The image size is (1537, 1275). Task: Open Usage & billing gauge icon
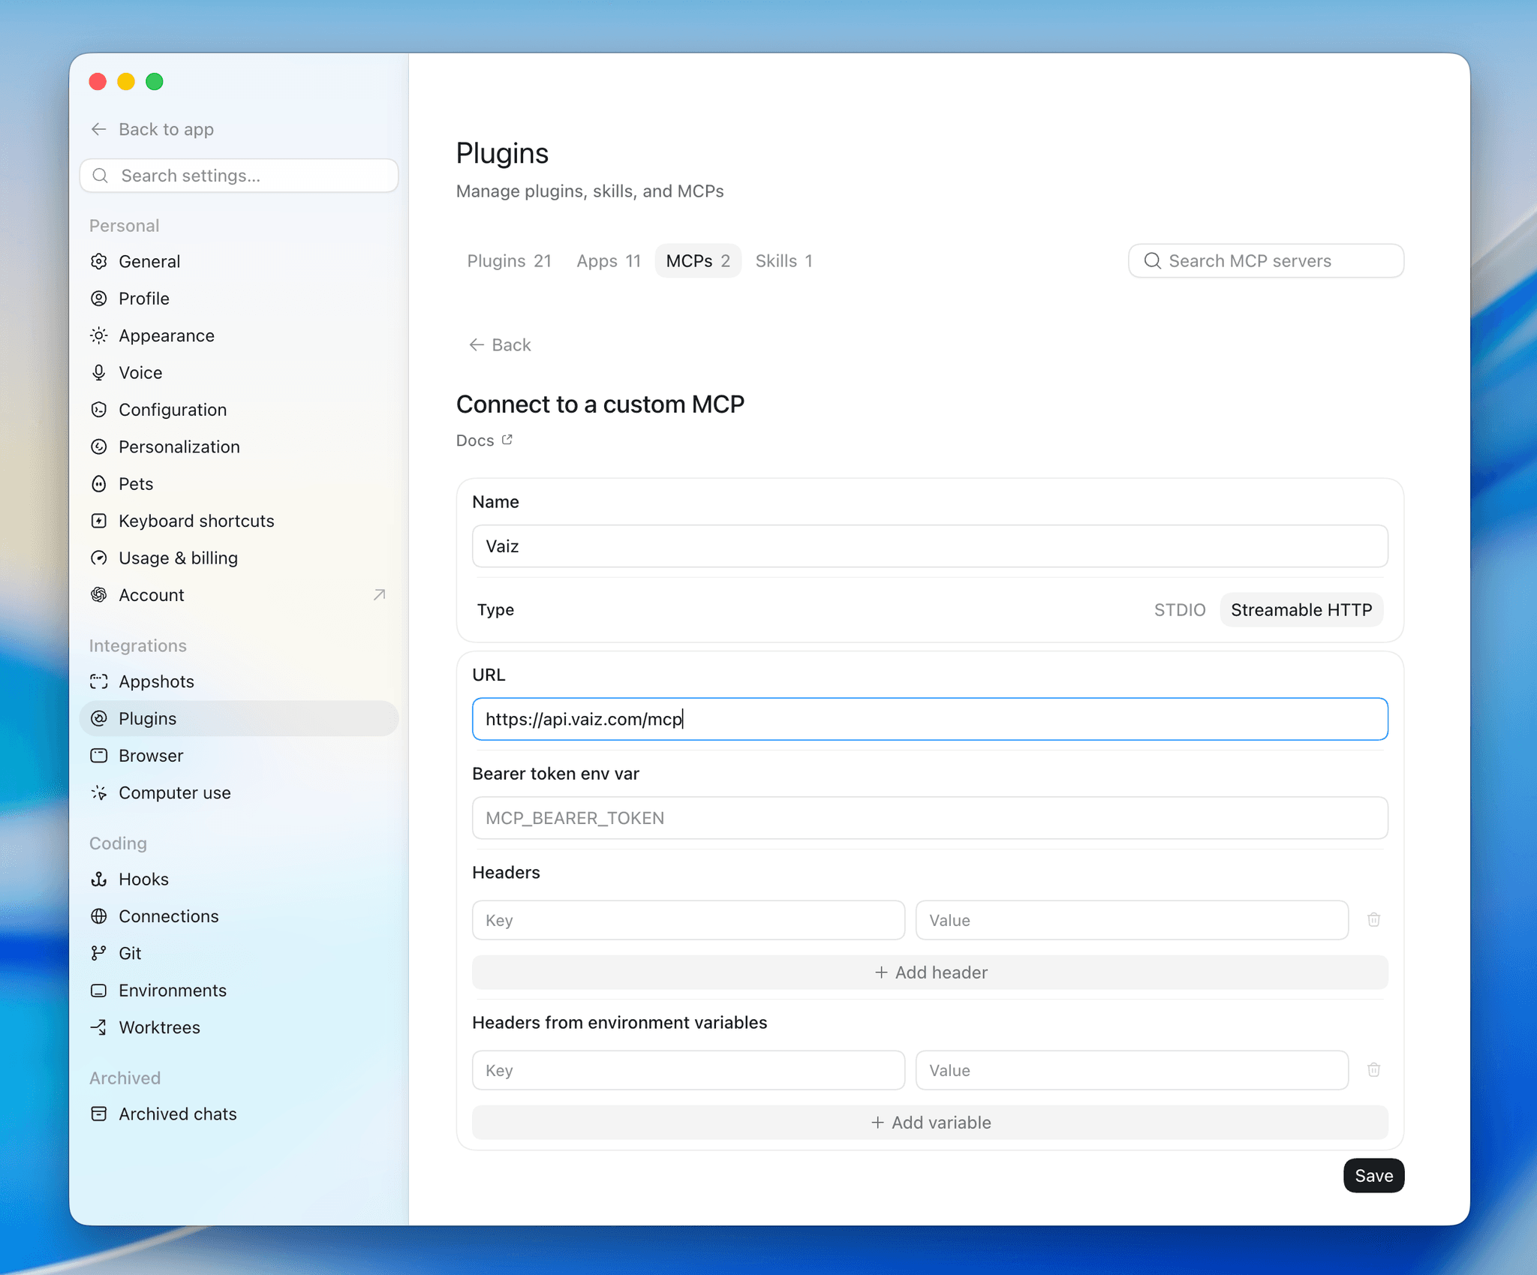pyautogui.click(x=98, y=558)
